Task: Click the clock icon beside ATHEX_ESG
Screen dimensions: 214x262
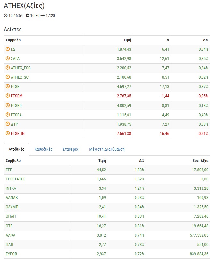Action: click(8, 68)
